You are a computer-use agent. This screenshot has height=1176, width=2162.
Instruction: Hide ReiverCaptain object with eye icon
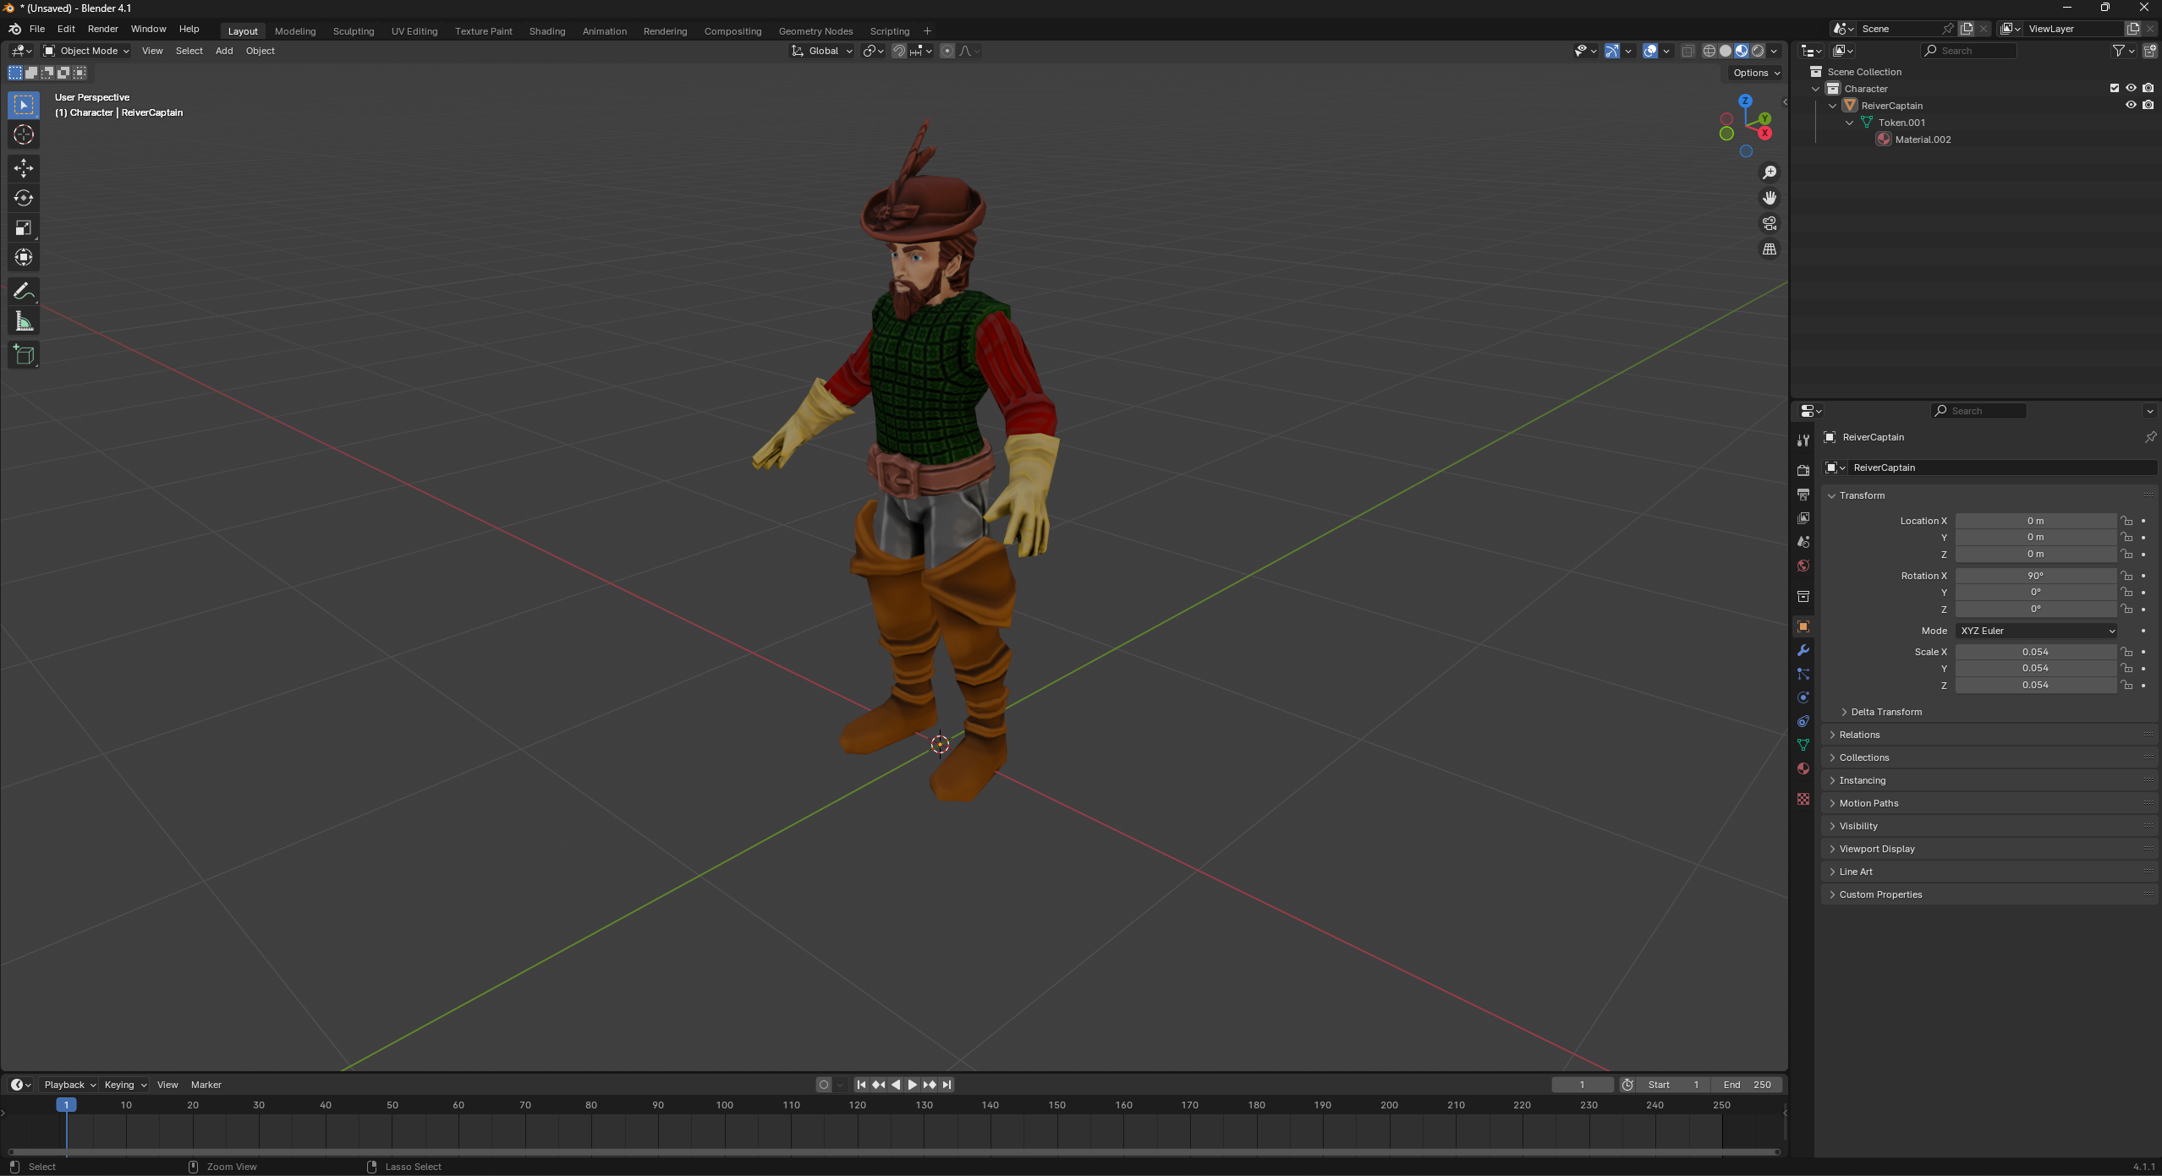(2131, 105)
